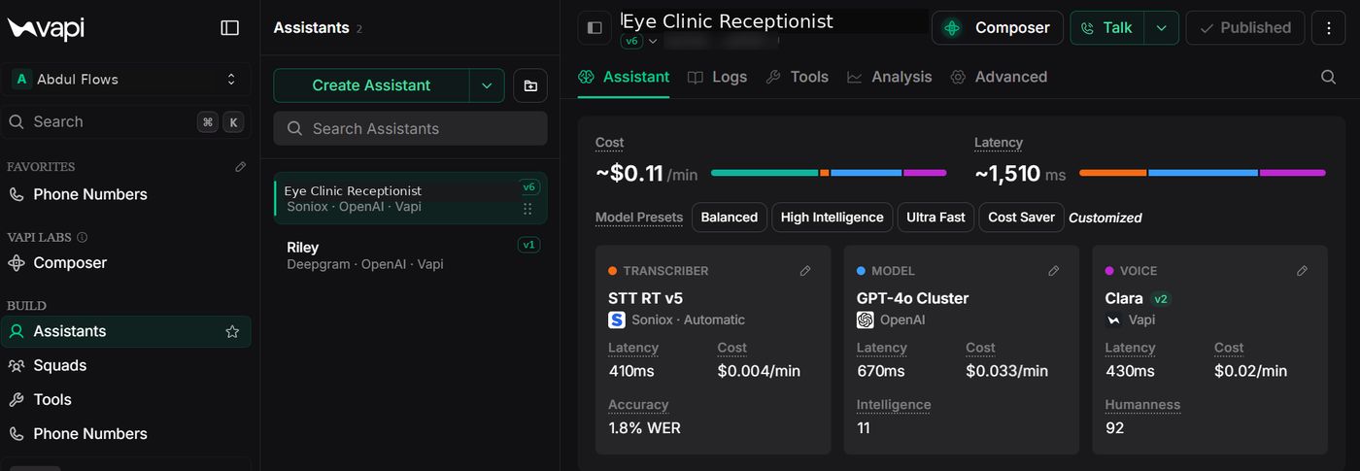Launch the Composer button in header
The image size is (1360, 471).
998,28
